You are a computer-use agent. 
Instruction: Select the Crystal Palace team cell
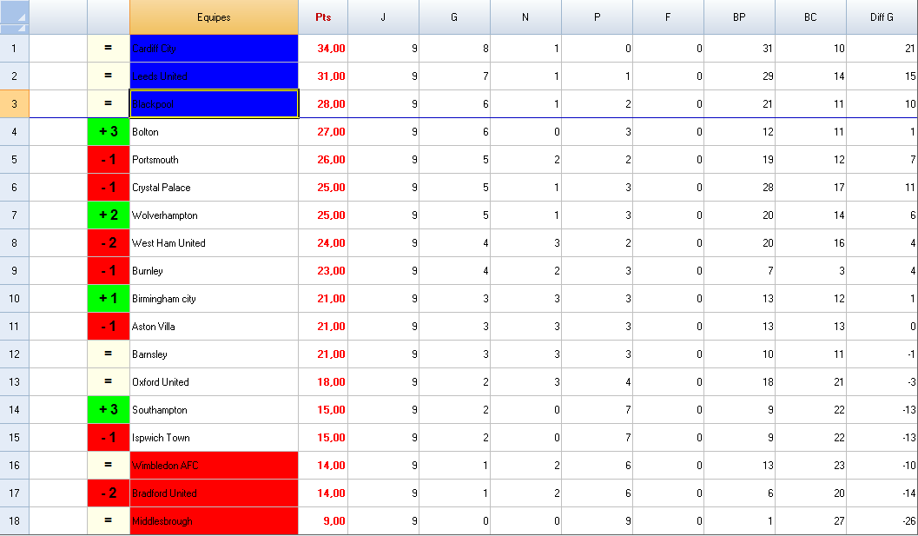click(x=214, y=188)
